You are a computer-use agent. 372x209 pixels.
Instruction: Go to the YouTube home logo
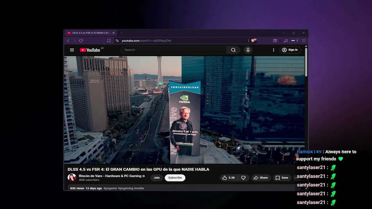(90, 50)
